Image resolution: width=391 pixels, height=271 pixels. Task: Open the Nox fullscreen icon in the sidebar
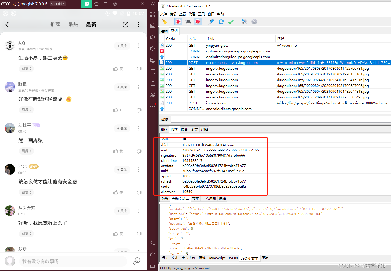point(153,14)
